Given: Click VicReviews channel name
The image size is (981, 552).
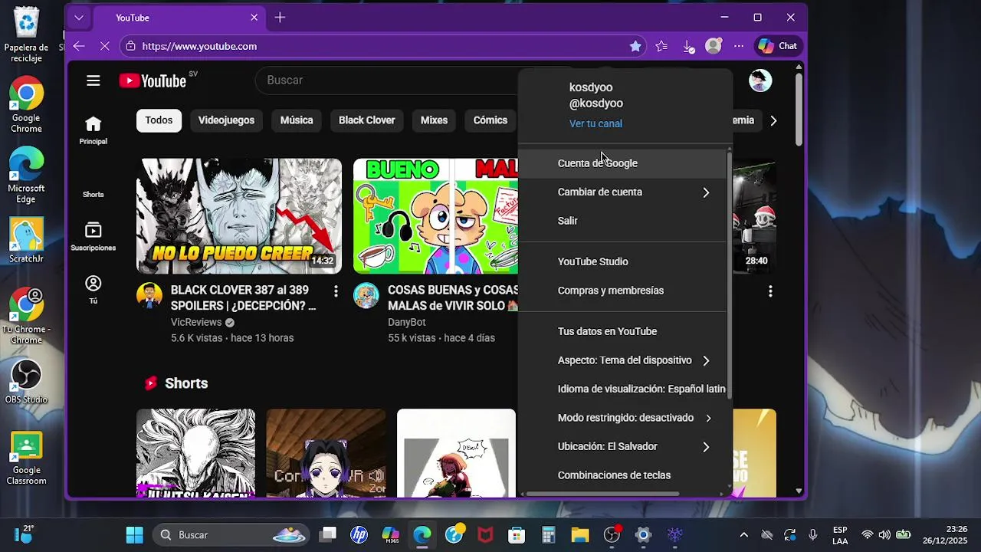Looking at the screenshot, I should pos(196,323).
